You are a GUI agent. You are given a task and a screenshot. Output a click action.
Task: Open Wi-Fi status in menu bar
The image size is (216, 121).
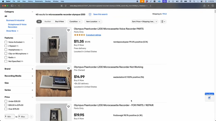(190, 1)
